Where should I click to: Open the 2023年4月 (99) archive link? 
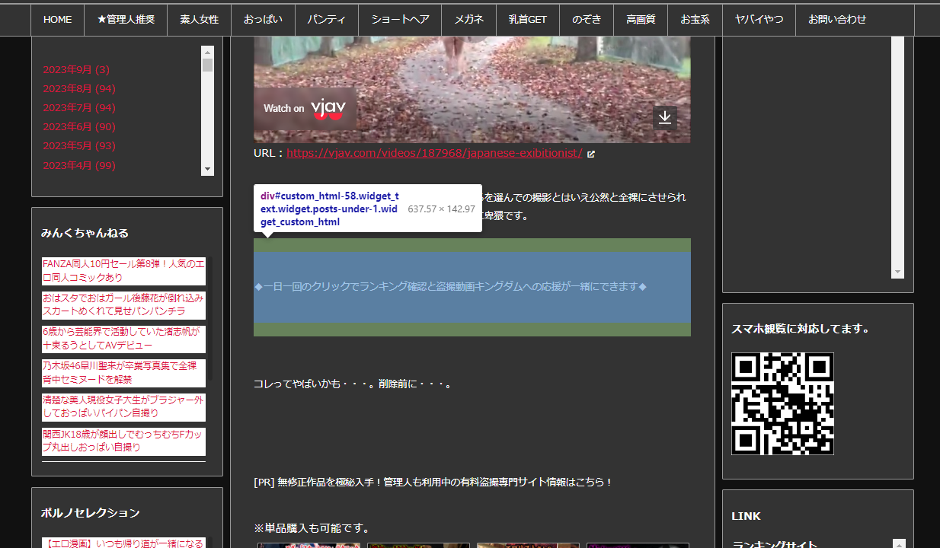click(79, 165)
